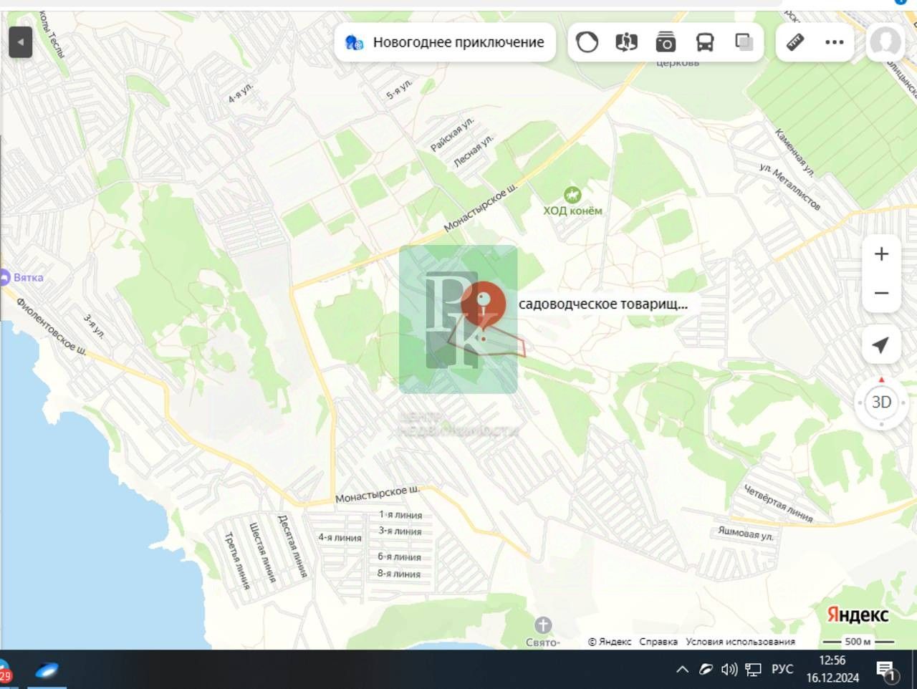
Task: Select the садоводческое товарищ... place label
Action: [603, 304]
